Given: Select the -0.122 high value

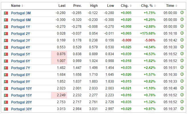Looking at the screenshot, I should coord(93,13).
